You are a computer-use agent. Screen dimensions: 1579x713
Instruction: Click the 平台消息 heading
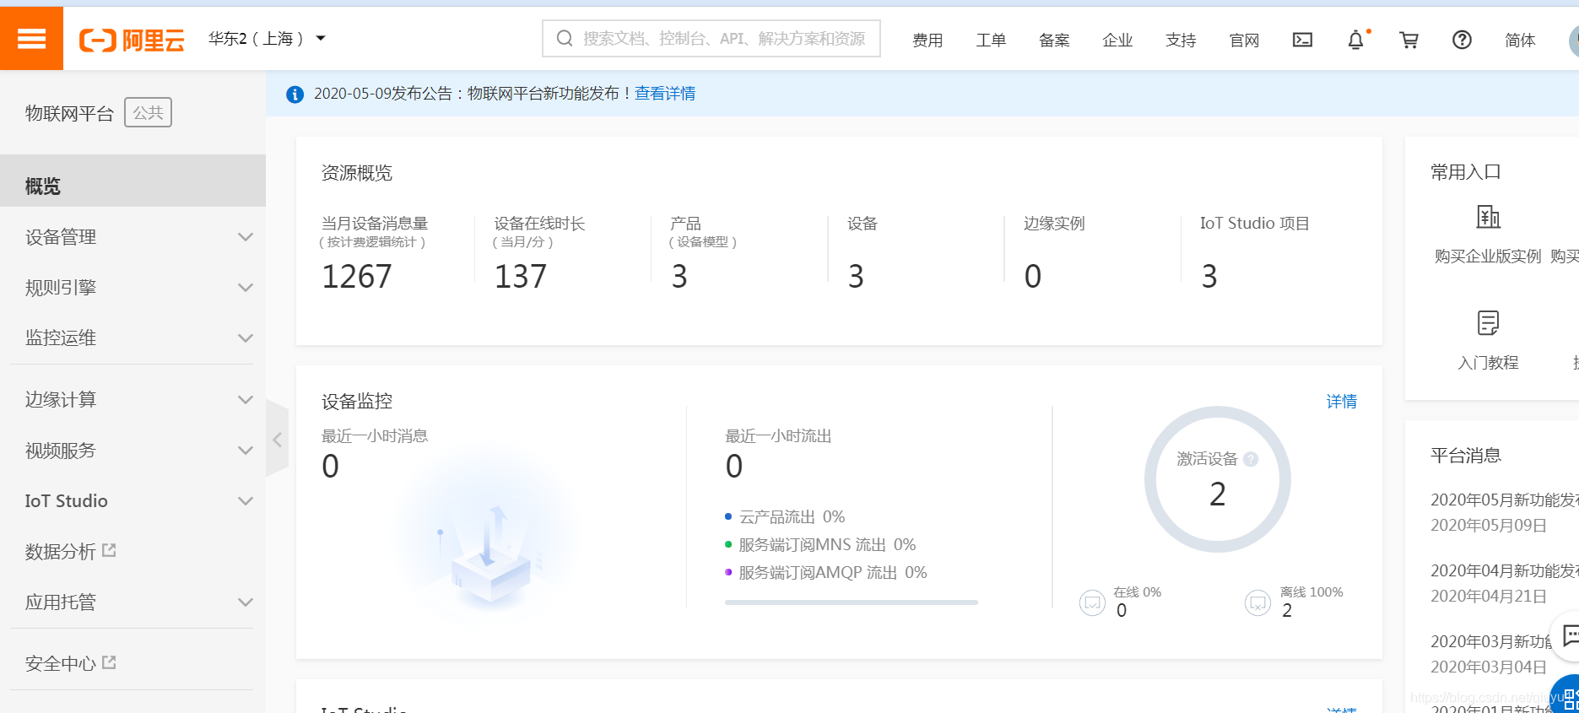tap(1466, 456)
